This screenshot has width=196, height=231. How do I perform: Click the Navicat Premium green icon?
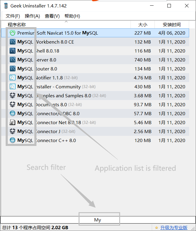13,33
